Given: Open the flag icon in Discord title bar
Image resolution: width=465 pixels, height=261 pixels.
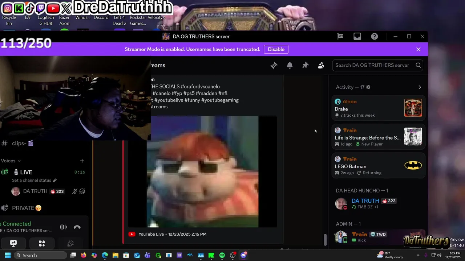Looking at the screenshot, I should tap(340, 36).
